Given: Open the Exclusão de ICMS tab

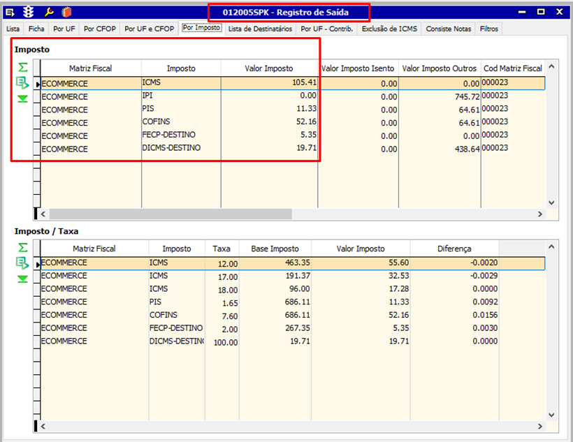Looking at the screenshot, I should (389, 29).
